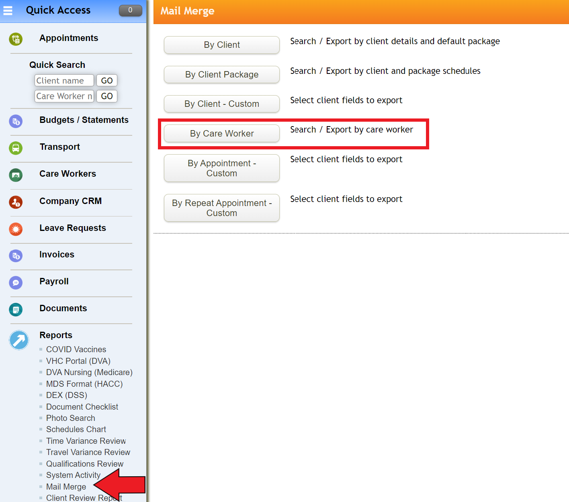Open the hamburger menu icon
Screen dimensions: 569x502
[8, 10]
